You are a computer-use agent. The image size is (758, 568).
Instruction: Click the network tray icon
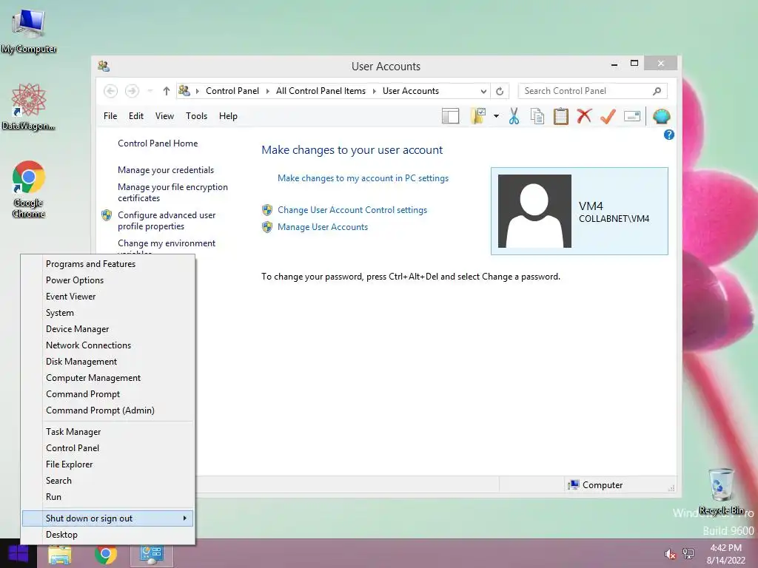(x=688, y=554)
